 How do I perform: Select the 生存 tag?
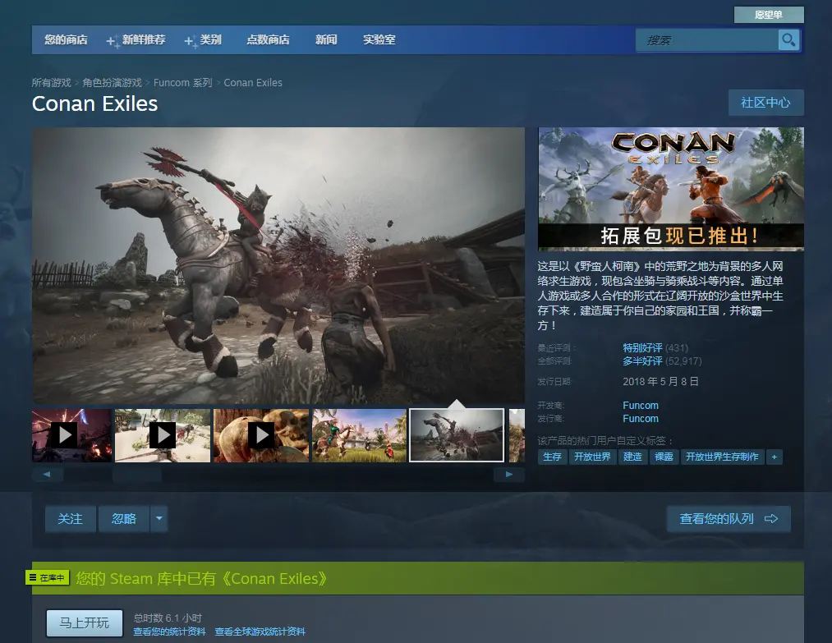553,457
